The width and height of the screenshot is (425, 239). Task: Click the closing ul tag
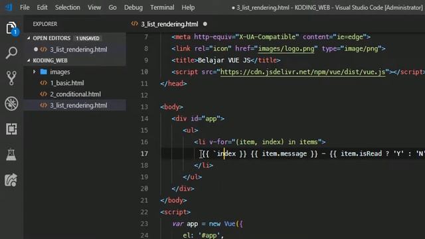point(192,177)
